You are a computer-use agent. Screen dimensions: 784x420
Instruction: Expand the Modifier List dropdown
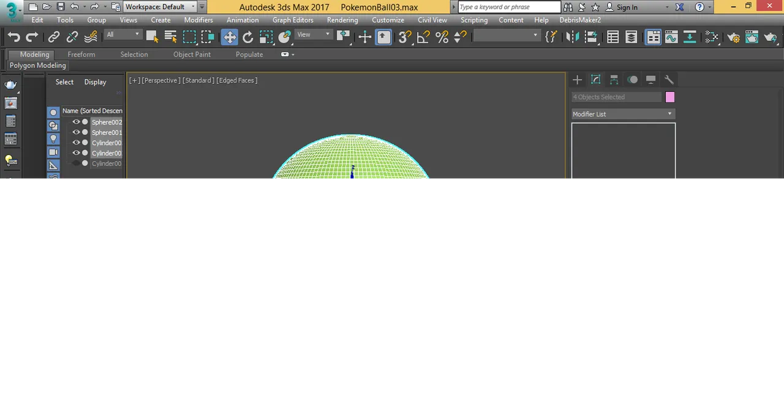[623, 114]
